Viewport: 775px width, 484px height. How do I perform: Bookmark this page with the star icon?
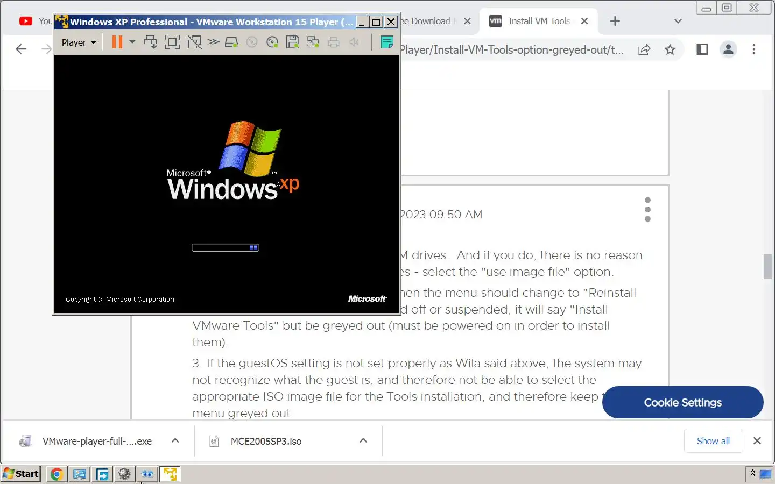(670, 50)
